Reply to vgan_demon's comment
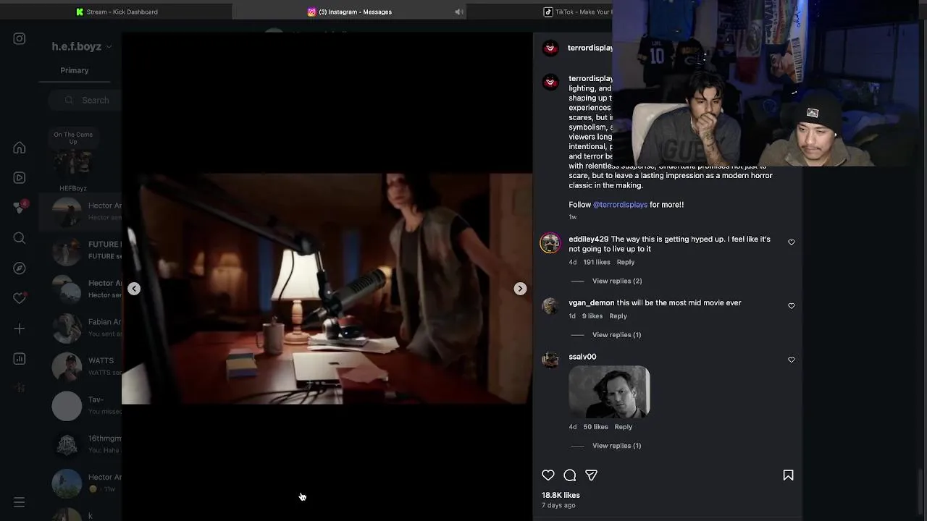Image resolution: width=927 pixels, height=521 pixels. pos(618,315)
